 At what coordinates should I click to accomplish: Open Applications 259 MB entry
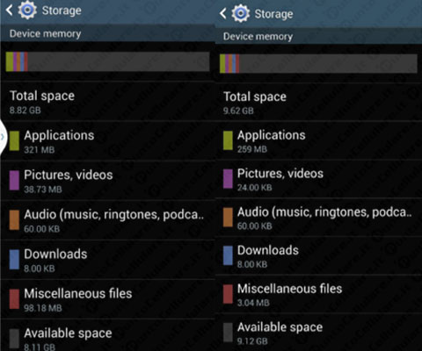click(x=318, y=140)
